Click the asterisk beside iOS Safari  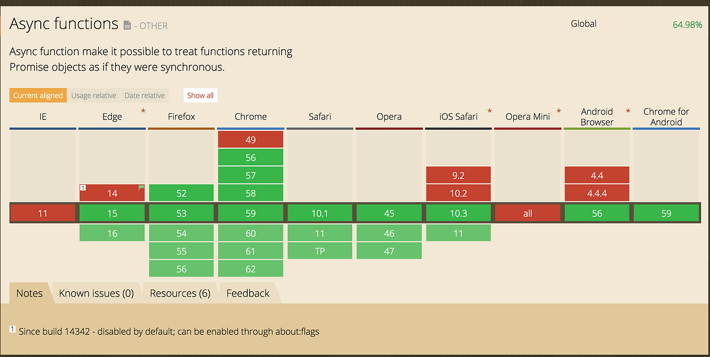click(x=489, y=111)
